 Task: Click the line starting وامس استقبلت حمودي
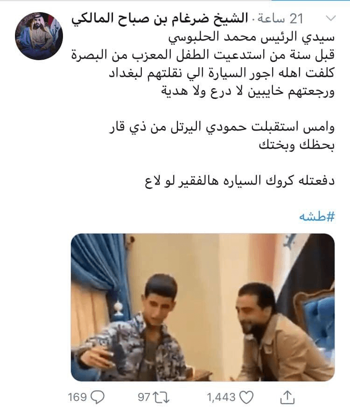pyautogui.click(x=222, y=127)
